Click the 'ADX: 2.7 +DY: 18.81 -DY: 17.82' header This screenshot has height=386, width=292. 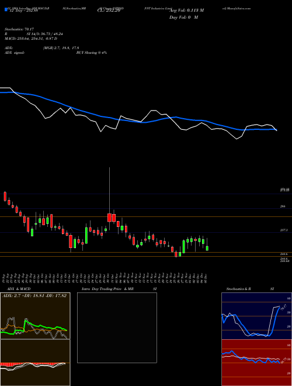(34, 296)
